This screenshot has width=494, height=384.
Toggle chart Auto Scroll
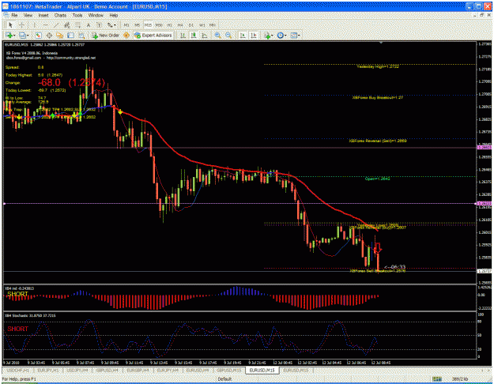(243, 36)
